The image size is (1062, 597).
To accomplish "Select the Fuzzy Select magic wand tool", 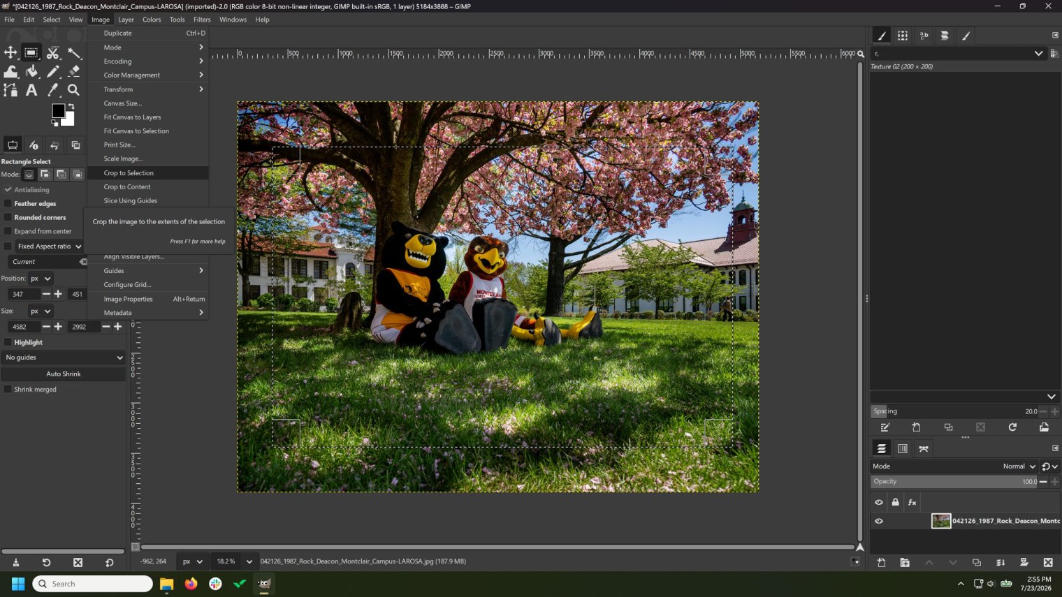I will [74, 52].
